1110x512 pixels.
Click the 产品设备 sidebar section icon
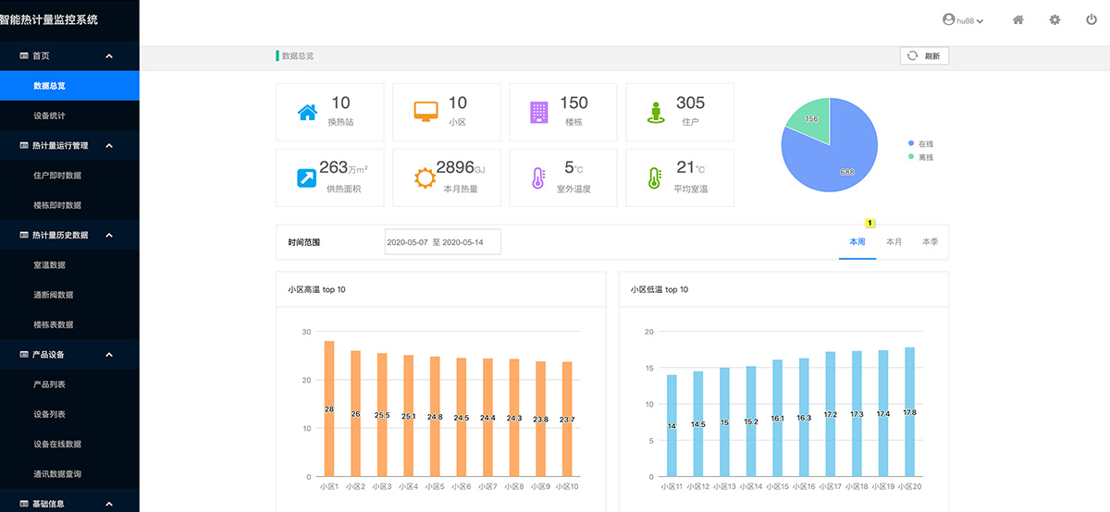coord(24,354)
